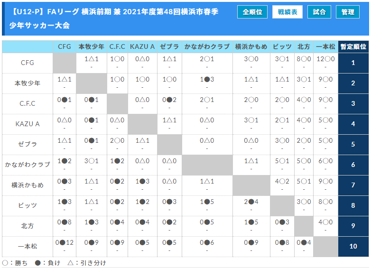Select the 横浜かもめ row label
This screenshot has height=268, width=371.
tap(28, 185)
